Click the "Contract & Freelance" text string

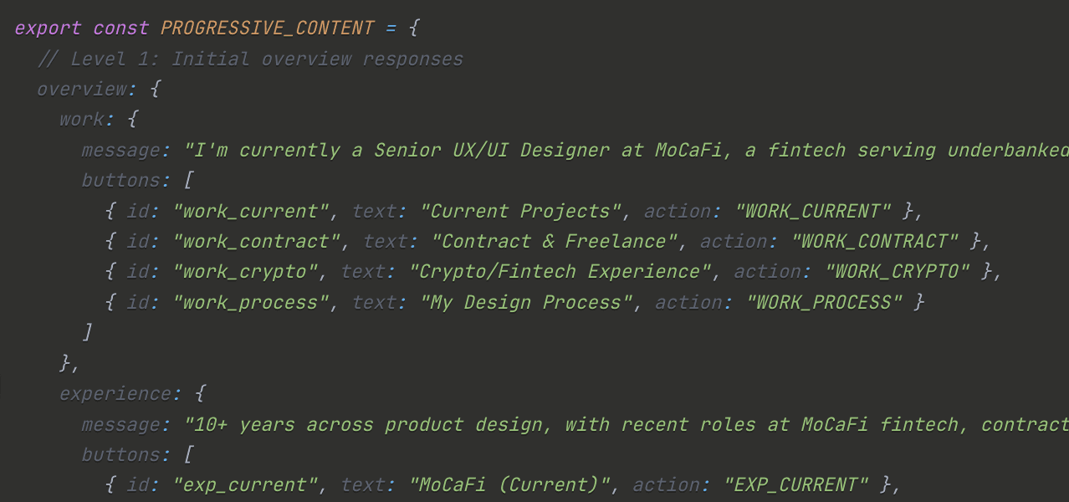click(x=555, y=242)
